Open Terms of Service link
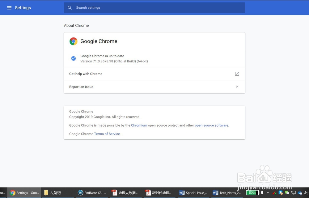This screenshot has width=309, height=198. (x=107, y=134)
